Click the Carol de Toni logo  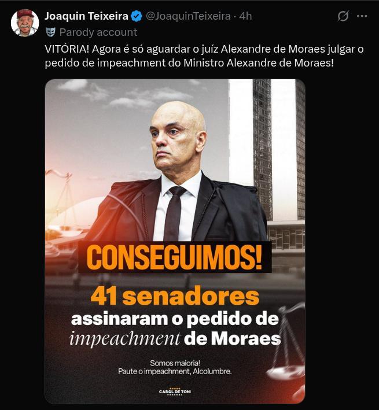(x=175, y=391)
